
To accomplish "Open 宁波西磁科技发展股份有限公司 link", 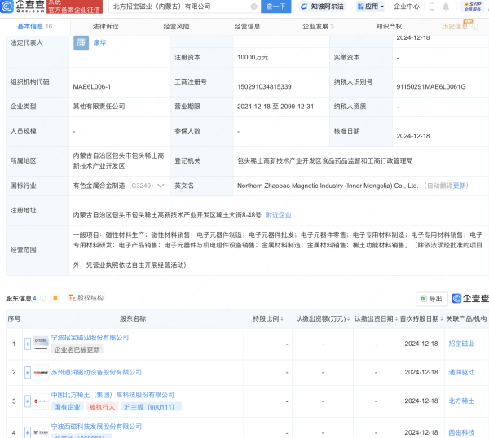I will coord(96,427).
